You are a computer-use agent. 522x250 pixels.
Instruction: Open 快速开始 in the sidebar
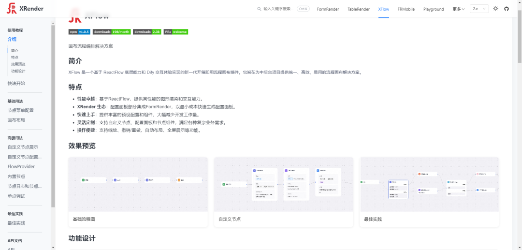click(16, 83)
